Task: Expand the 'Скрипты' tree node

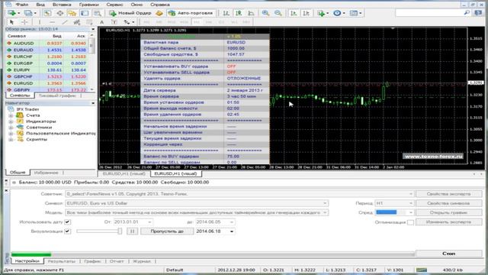Action: click(11, 139)
